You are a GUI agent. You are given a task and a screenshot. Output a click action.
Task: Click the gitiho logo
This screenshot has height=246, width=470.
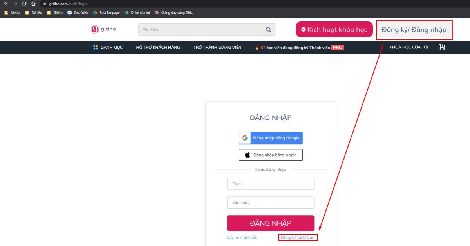[104, 29]
